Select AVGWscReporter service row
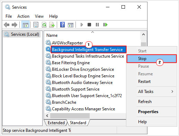 pyautogui.click(x=67, y=43)
